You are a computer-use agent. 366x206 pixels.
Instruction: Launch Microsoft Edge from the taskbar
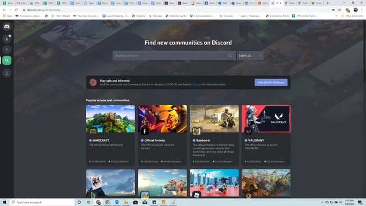(x=117, y=202)
